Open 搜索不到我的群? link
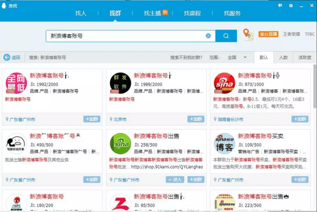The width and height of the screenshot is (317, 212). (x=186, y=58)
